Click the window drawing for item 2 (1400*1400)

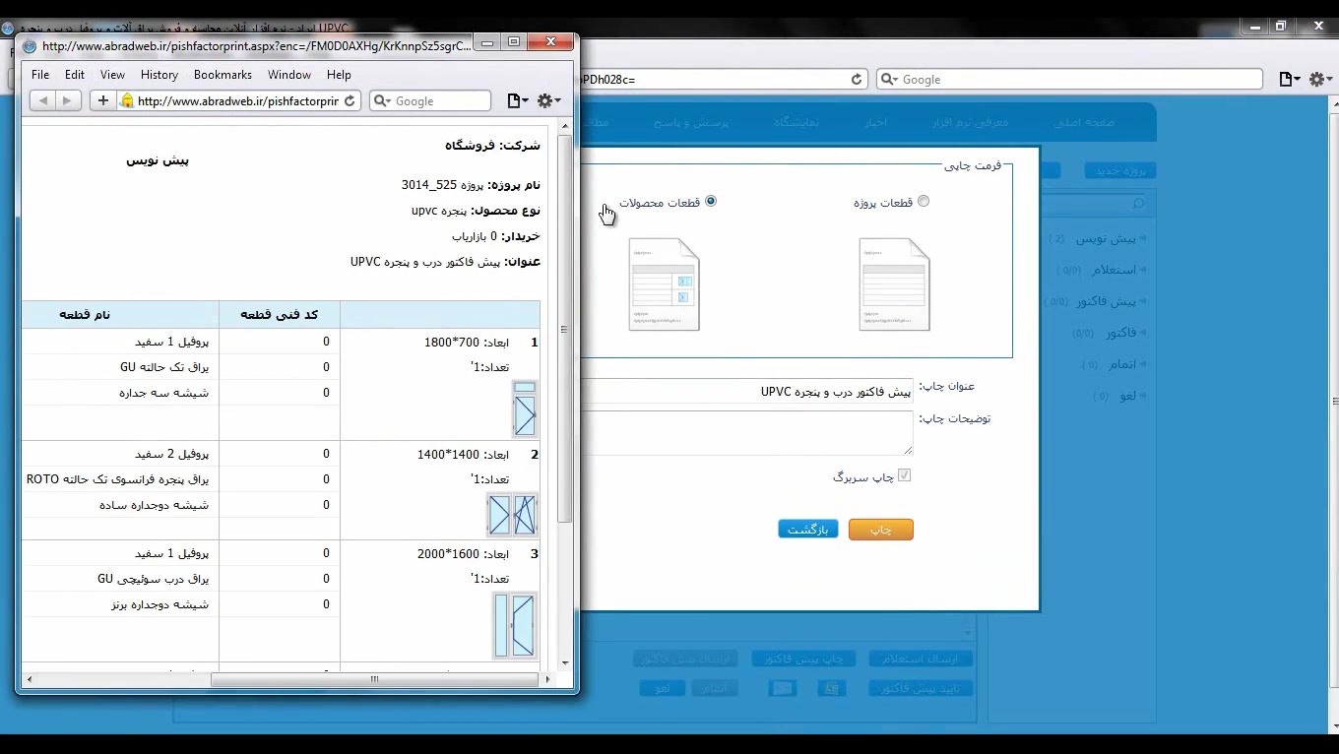coord(512,515)
